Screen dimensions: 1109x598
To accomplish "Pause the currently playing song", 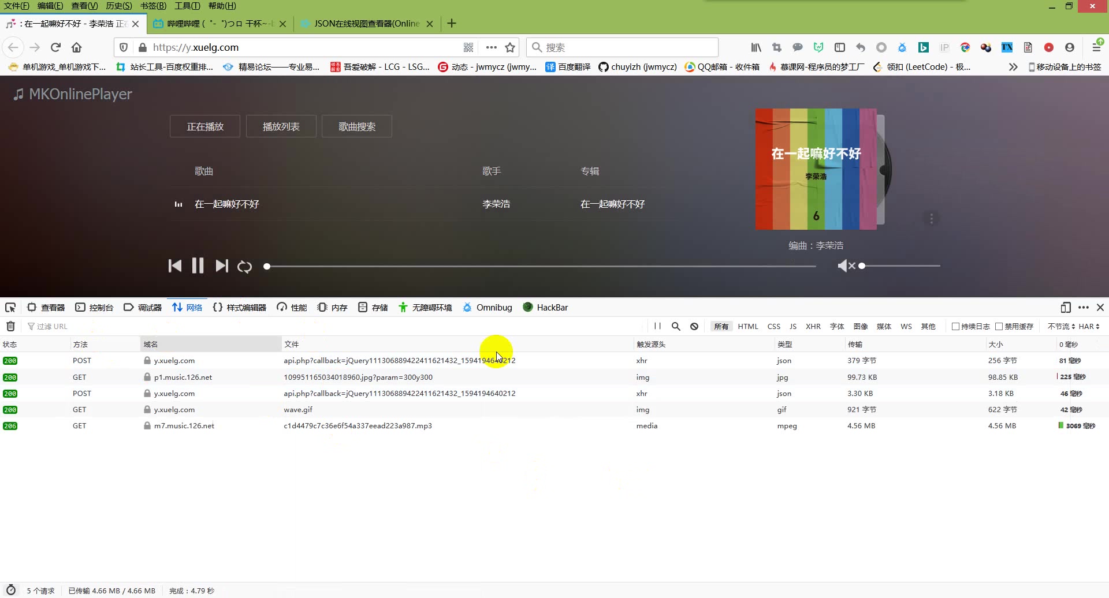I will pyautogui.click(x=198, y=266).
